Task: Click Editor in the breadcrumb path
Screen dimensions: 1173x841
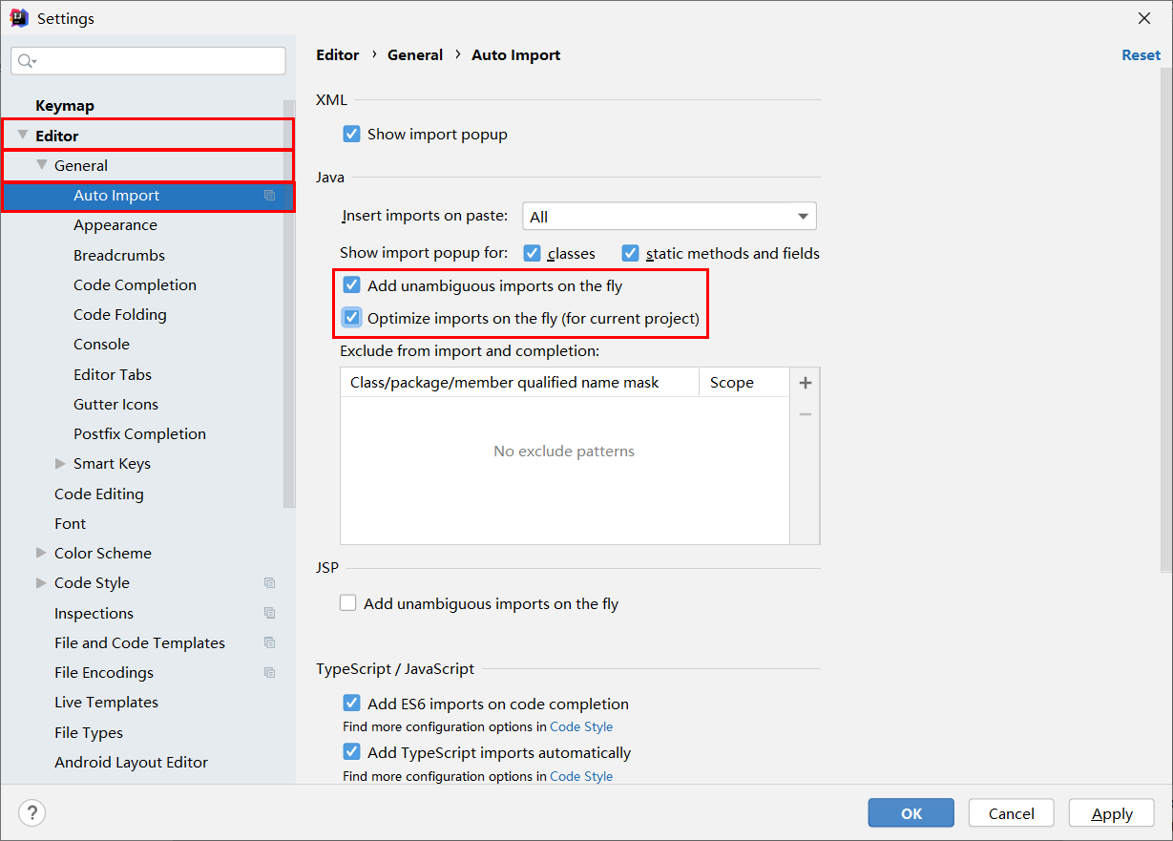Action: pos(338,55)
